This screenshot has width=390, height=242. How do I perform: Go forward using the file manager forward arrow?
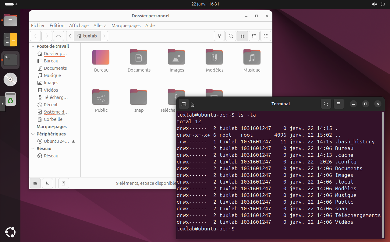(x=47, y=36)
